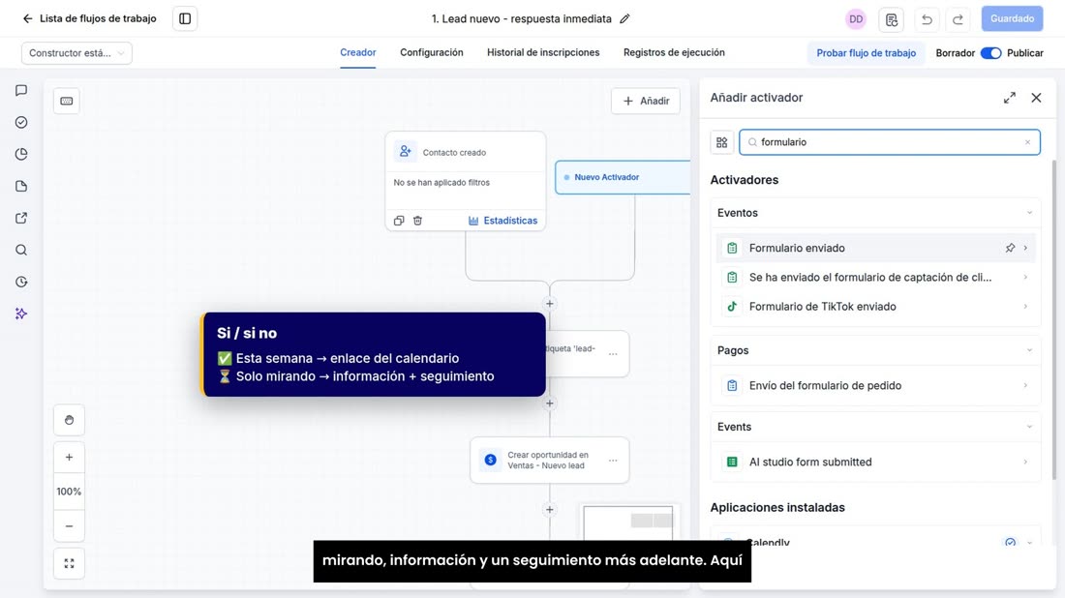This screenshot has height=598, width=1065.
Task: Click the Añadir button on canvas
Action: pyautogui.click(x=645, y=102)
